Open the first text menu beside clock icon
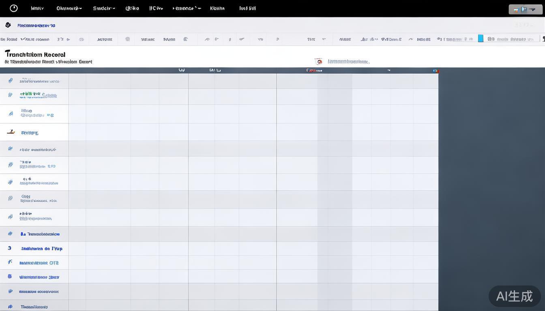This screenshot has width=545, height=311. click(37, 8)
